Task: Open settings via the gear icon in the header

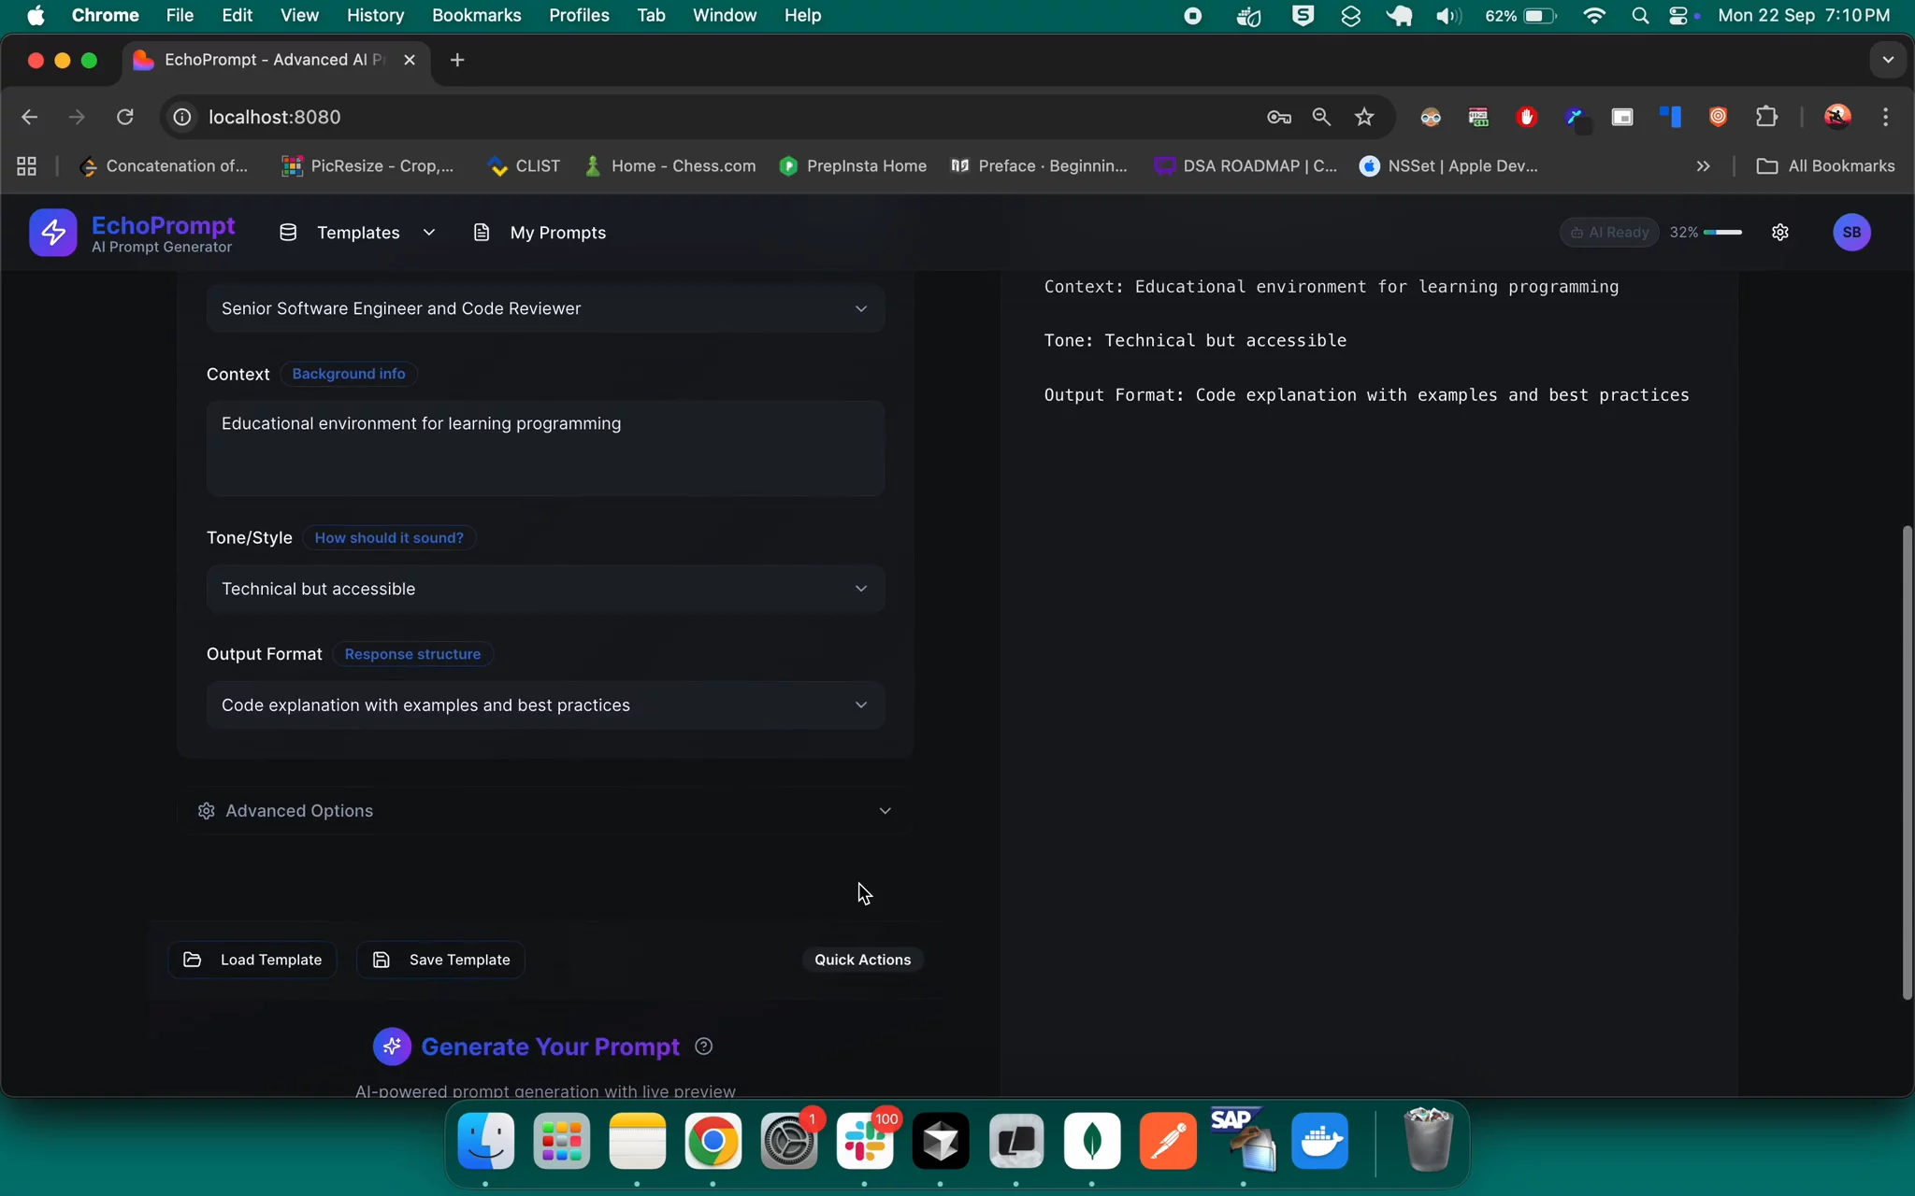Action: tap(1779, 233)
